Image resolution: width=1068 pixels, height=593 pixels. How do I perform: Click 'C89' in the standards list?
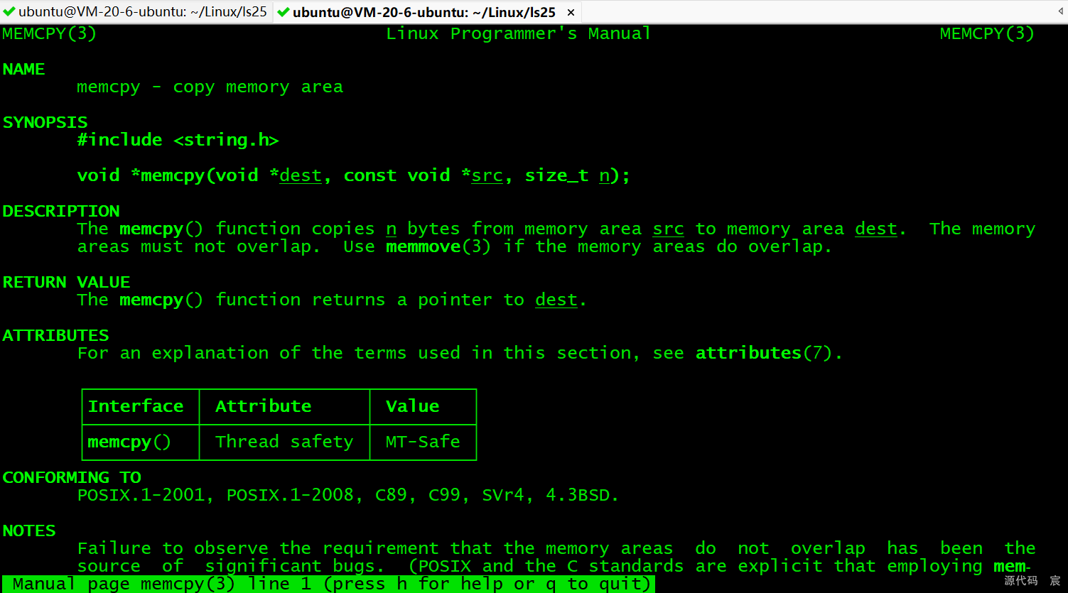click(391, 495)
